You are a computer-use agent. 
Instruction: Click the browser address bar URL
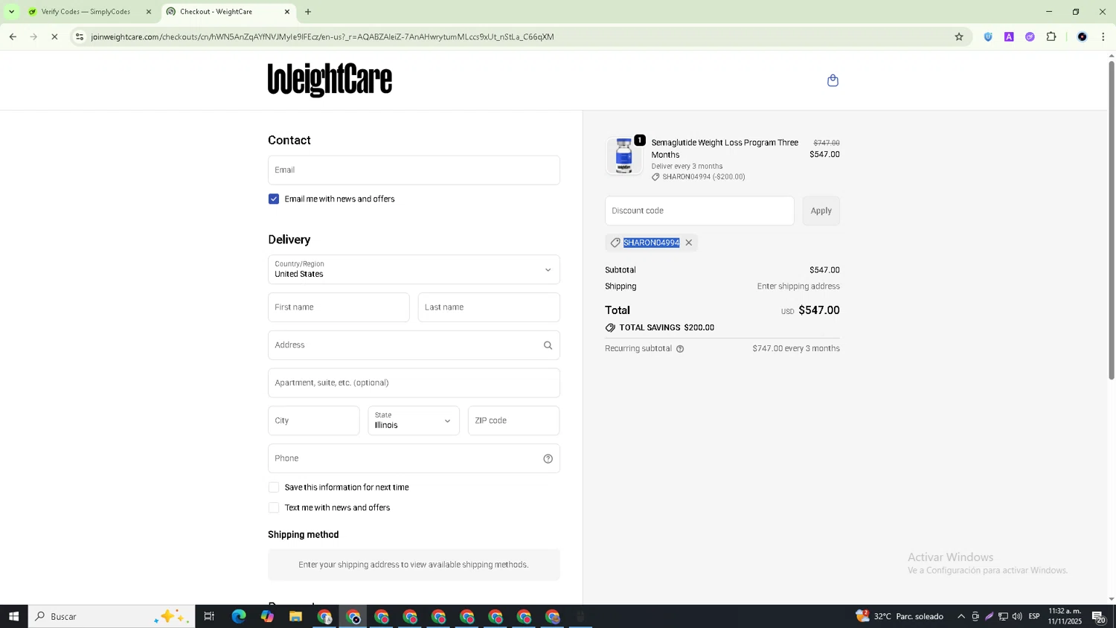click(322, 36)
